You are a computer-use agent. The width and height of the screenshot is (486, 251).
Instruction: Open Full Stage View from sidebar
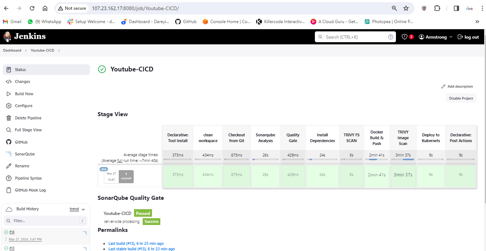[x=28, y=130]
